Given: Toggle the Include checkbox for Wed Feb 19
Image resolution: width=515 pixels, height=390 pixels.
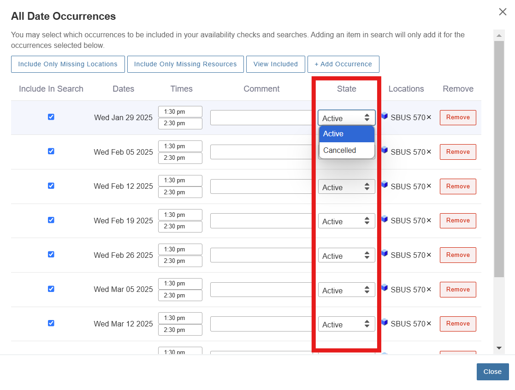Looking at the screenshot, I should [51, 220].
